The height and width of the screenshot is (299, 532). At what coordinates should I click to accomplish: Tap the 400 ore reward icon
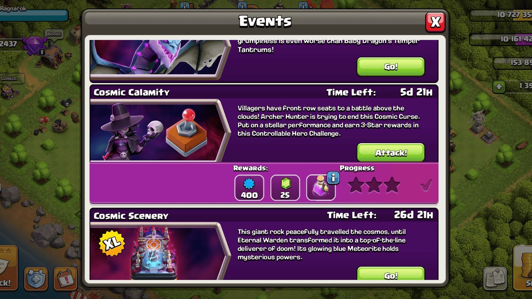coord(249,187)
